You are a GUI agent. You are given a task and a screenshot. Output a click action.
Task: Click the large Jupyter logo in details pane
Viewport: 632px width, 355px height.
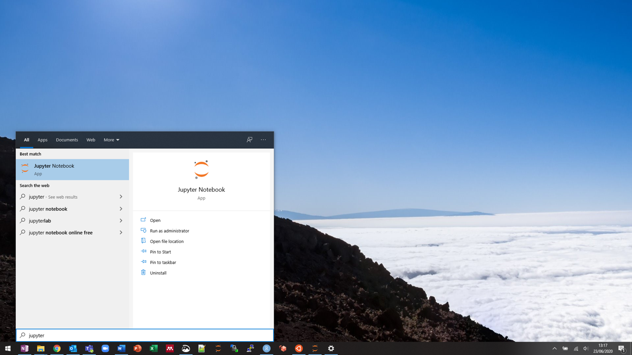[201, 170]
